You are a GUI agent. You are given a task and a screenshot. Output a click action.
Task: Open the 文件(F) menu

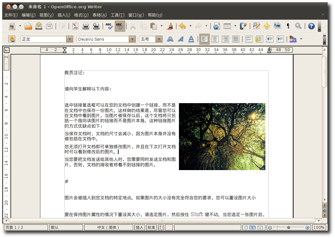coord(11,15)
